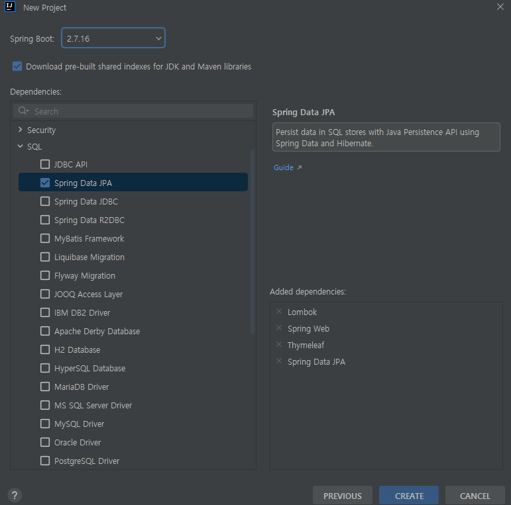Select the Lombok added dependency text

click(x=302, y=312)
